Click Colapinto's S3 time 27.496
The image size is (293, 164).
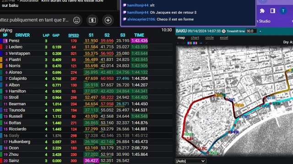point(123,78)
